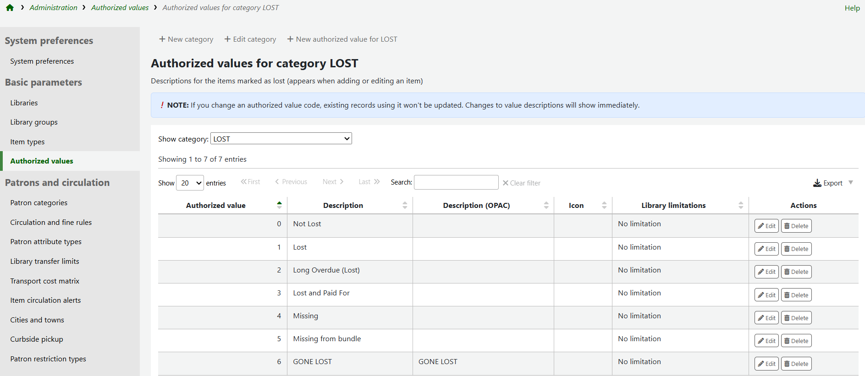Click sort arrows on Authorized value column
The height and width of the screenshot is (376, 865).
click(279, 205)
